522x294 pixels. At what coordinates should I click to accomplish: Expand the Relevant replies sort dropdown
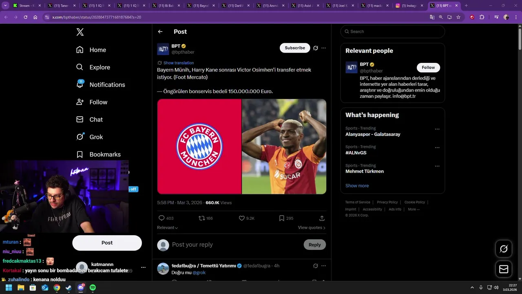click(168, 227)
